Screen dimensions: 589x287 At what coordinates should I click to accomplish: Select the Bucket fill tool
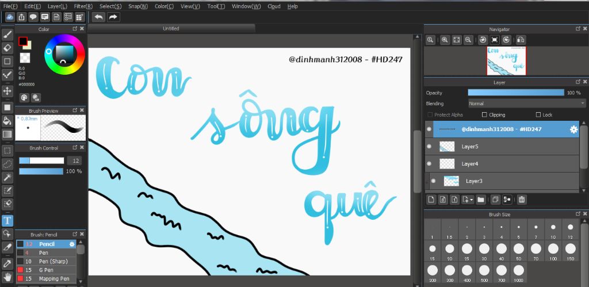7,121
